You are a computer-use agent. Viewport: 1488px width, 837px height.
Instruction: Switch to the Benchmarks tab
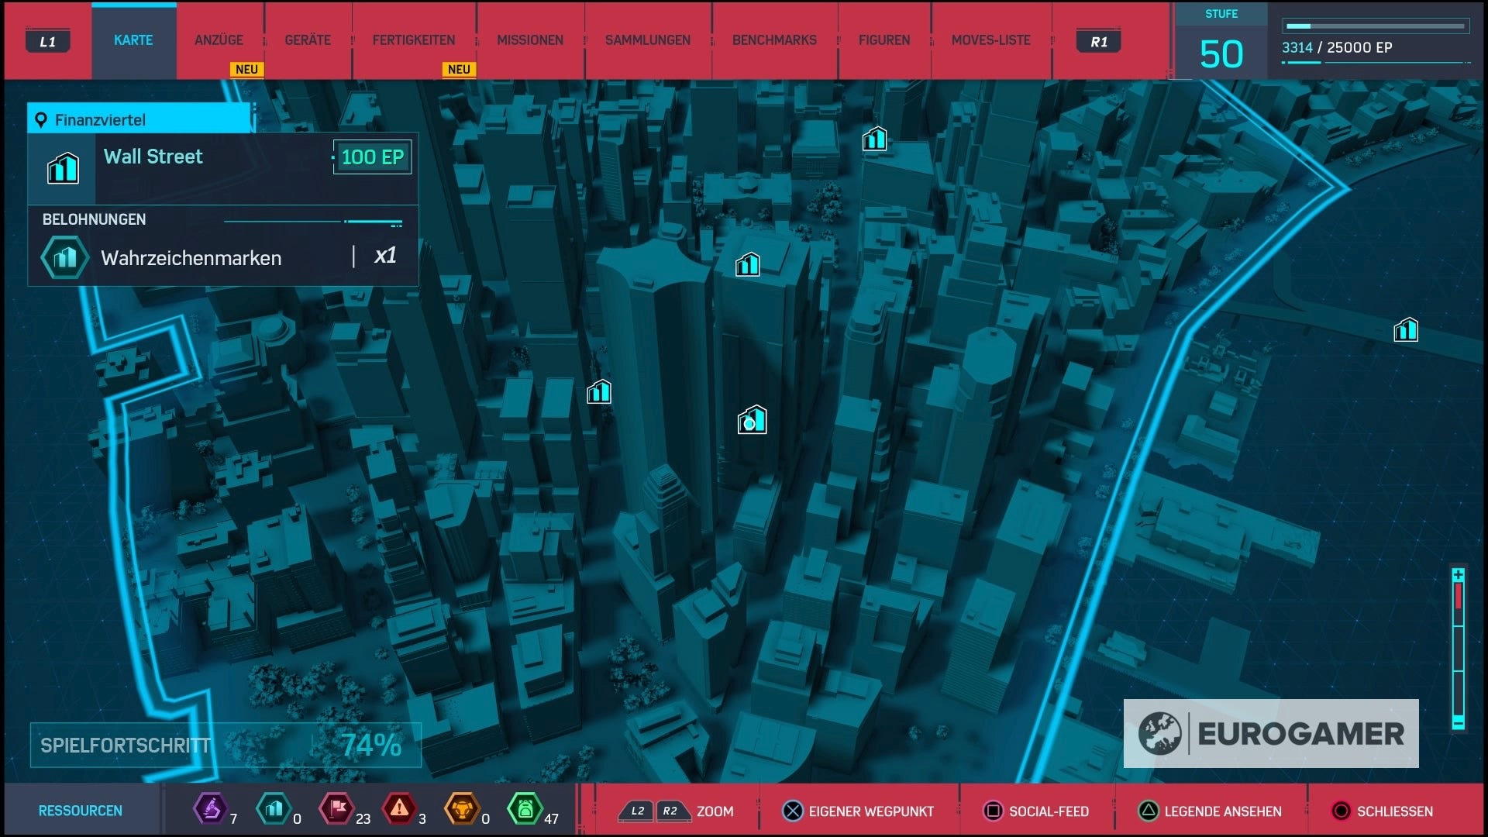[x=774, y=40]
